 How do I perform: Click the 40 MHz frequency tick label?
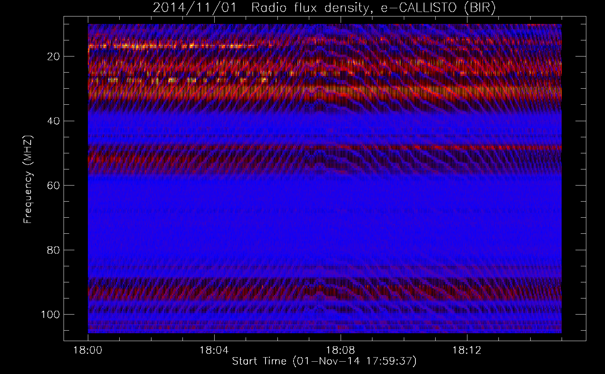pyautogui.click(x=53, y=121)
